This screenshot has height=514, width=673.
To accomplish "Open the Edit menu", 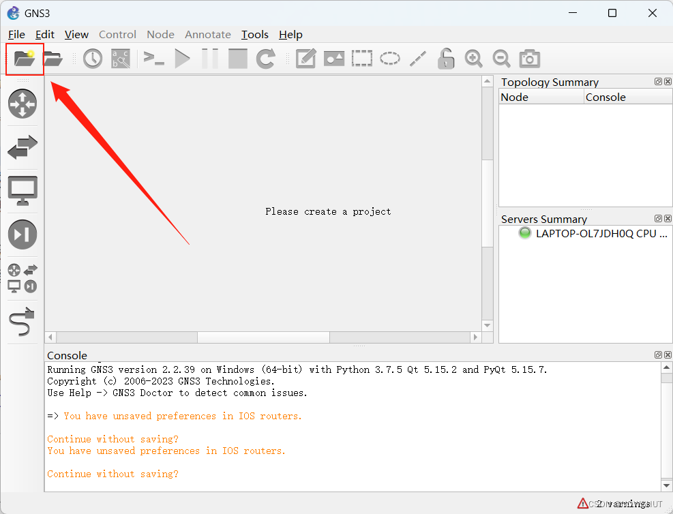I will click(44, 34).
